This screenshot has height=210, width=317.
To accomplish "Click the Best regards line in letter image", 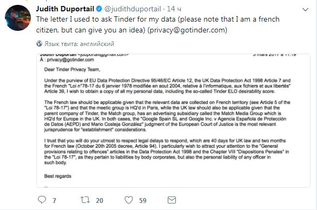I will pos(58,176).
